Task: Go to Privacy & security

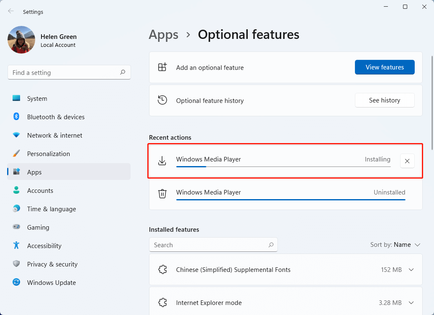Action: pos(69,264)
